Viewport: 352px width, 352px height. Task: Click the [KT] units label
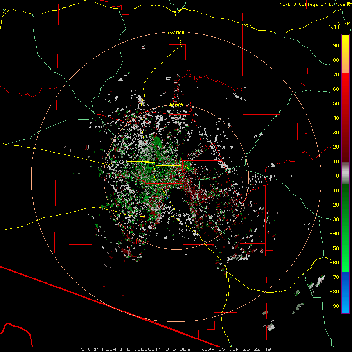(x=334, y=27)
